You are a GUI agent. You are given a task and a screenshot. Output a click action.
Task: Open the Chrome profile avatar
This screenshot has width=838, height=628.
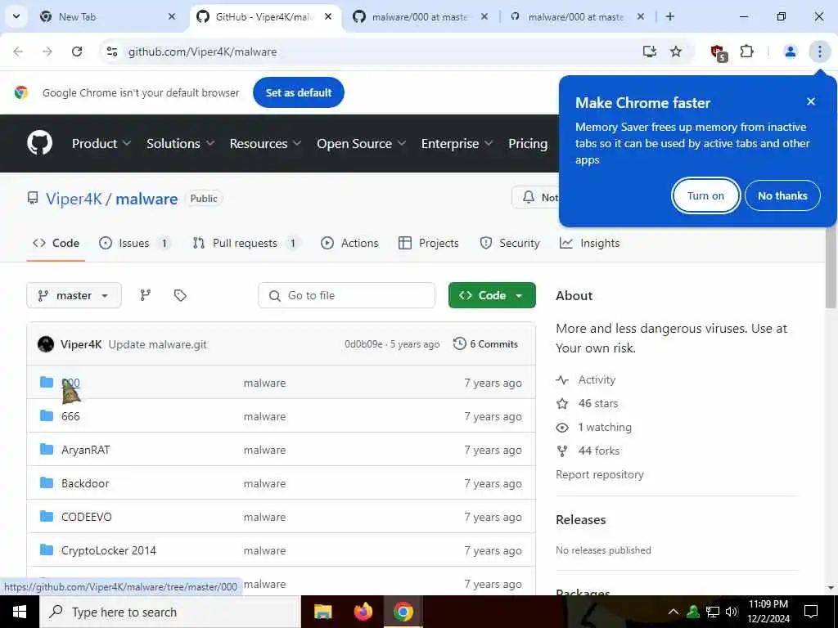[790, 52]
